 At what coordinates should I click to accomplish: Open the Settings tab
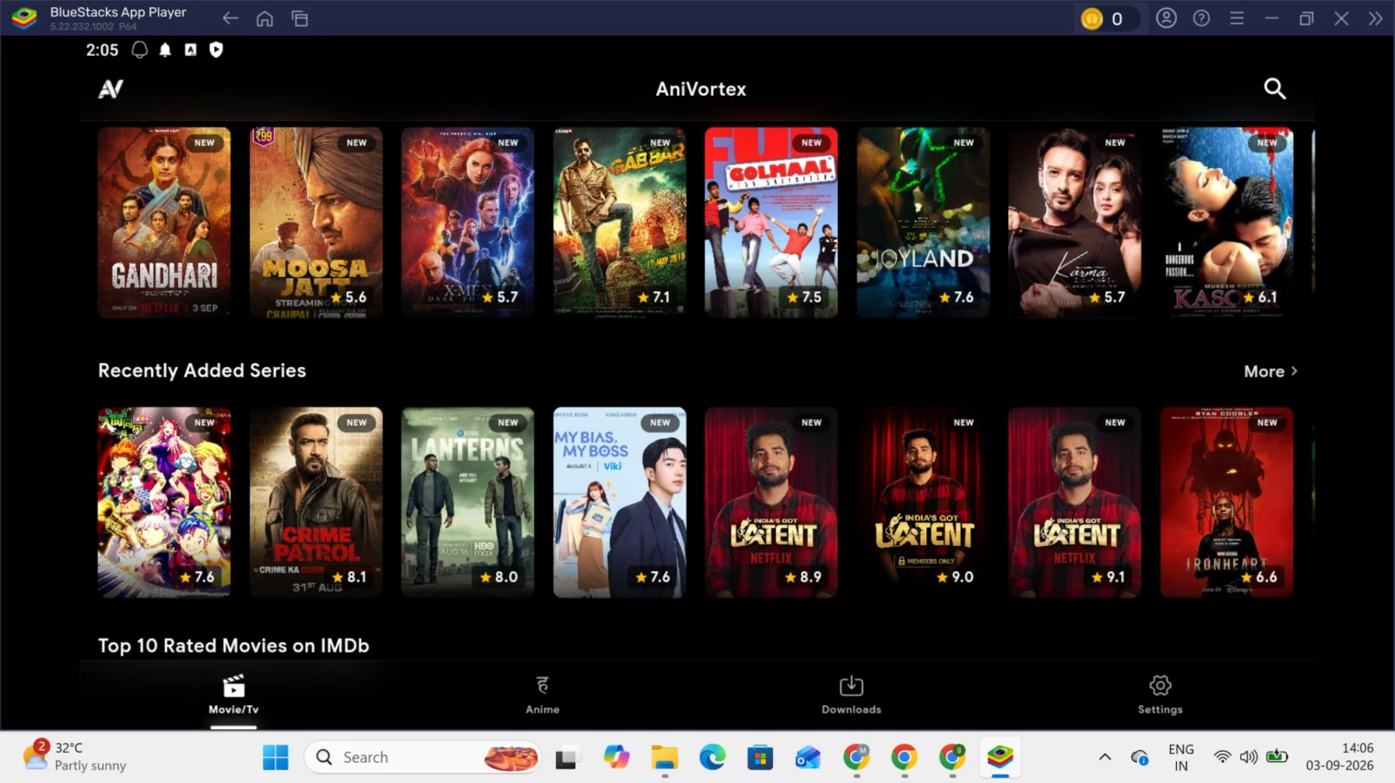point(1160,695)
